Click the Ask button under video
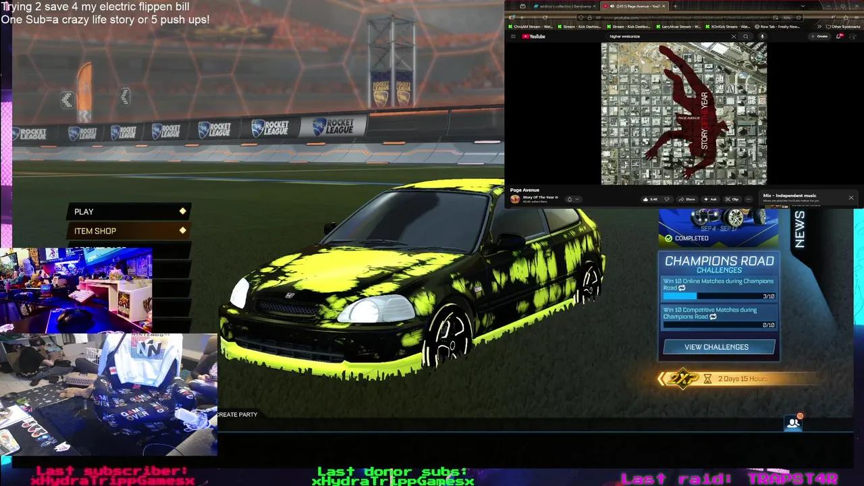 coord(711,199)
